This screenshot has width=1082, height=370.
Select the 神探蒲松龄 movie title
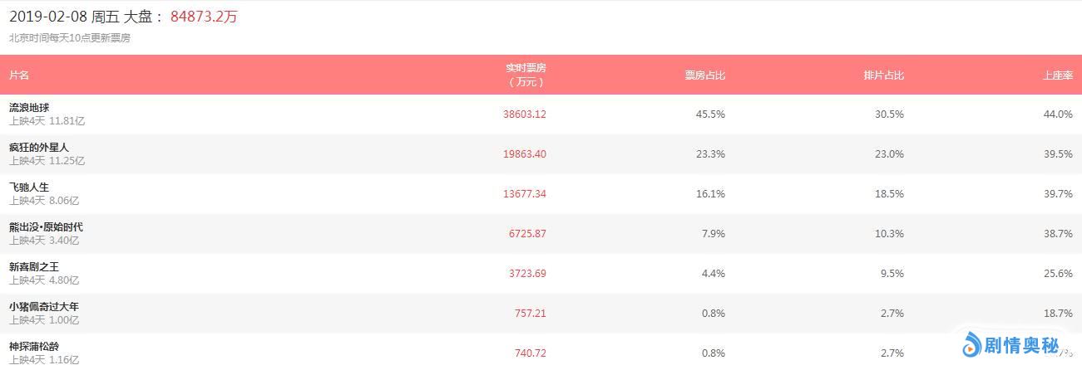pyautogui.click(x=34, y=346)
